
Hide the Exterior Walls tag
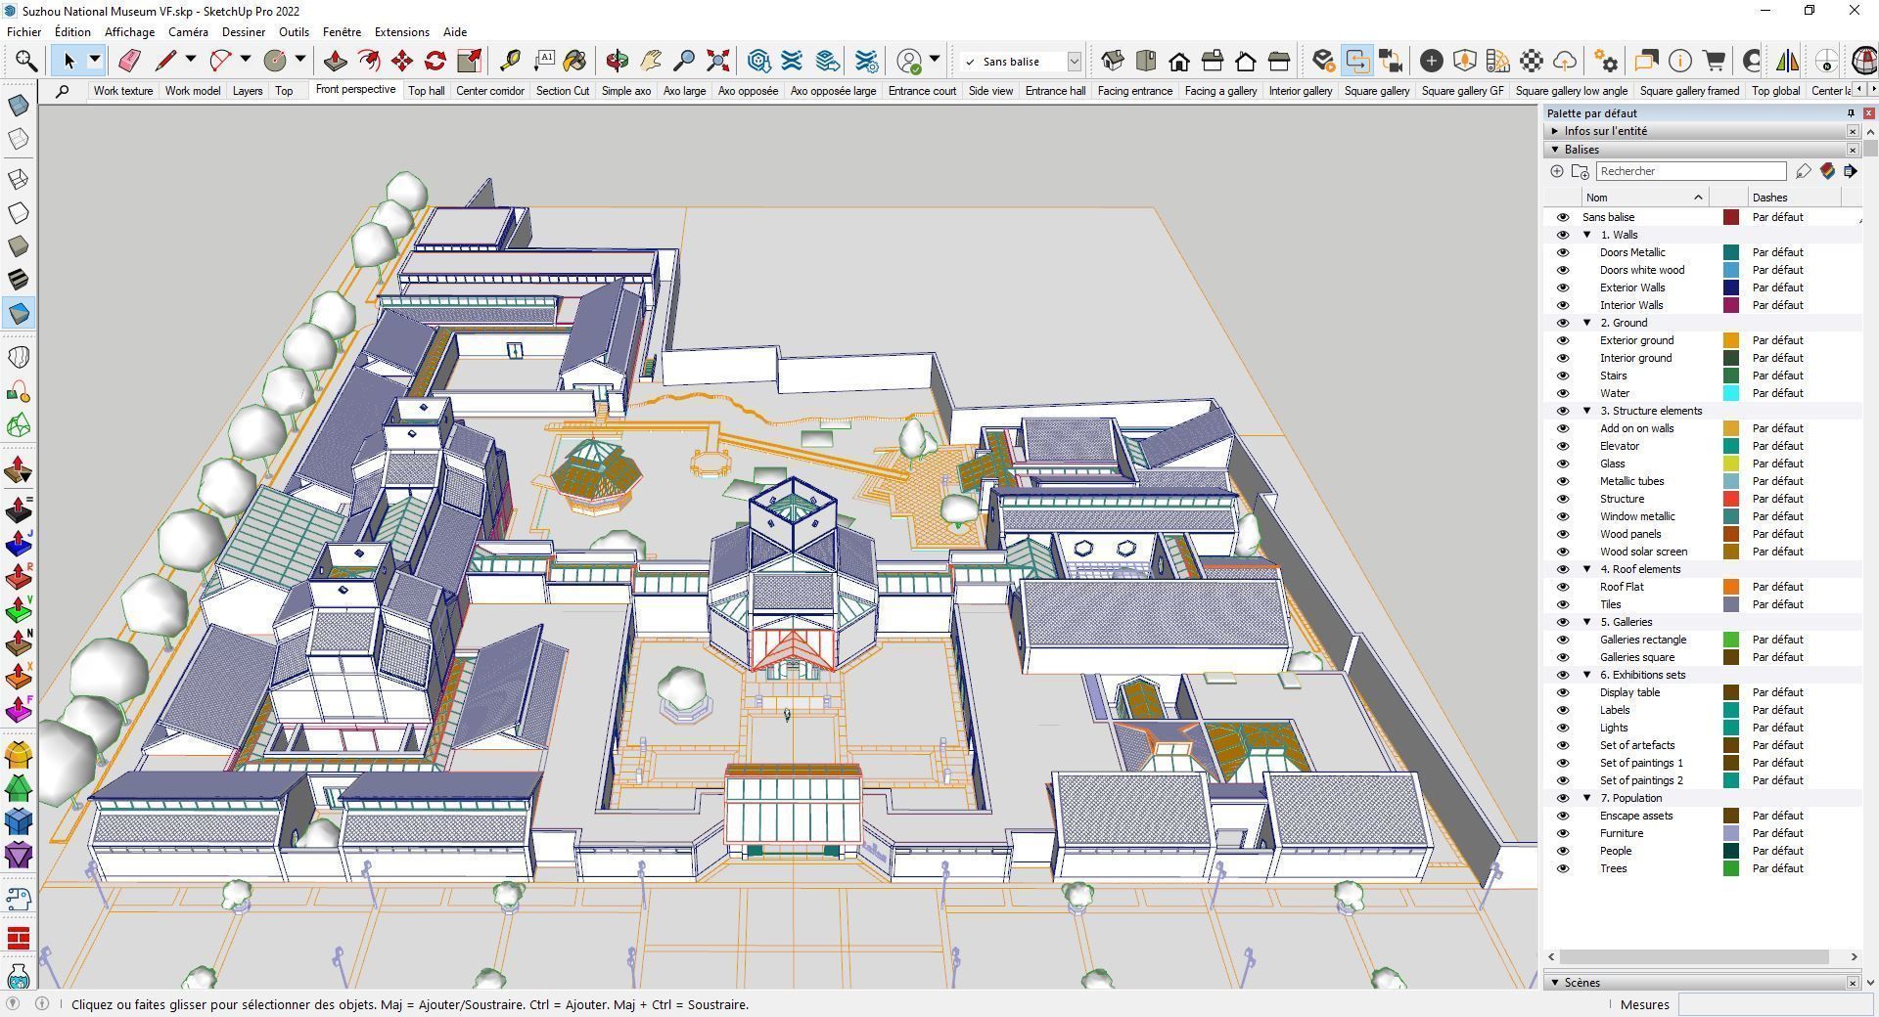pos(1562,287)
